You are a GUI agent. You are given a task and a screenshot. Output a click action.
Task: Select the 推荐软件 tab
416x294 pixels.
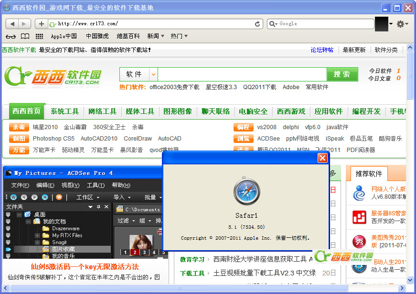pos(369,174)
